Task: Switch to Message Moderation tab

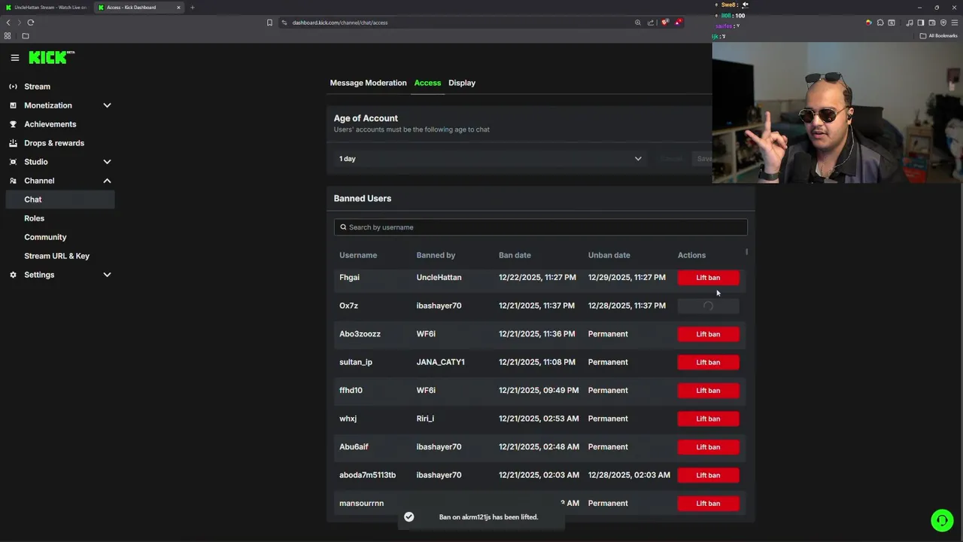Action: [x=368, y=83]
